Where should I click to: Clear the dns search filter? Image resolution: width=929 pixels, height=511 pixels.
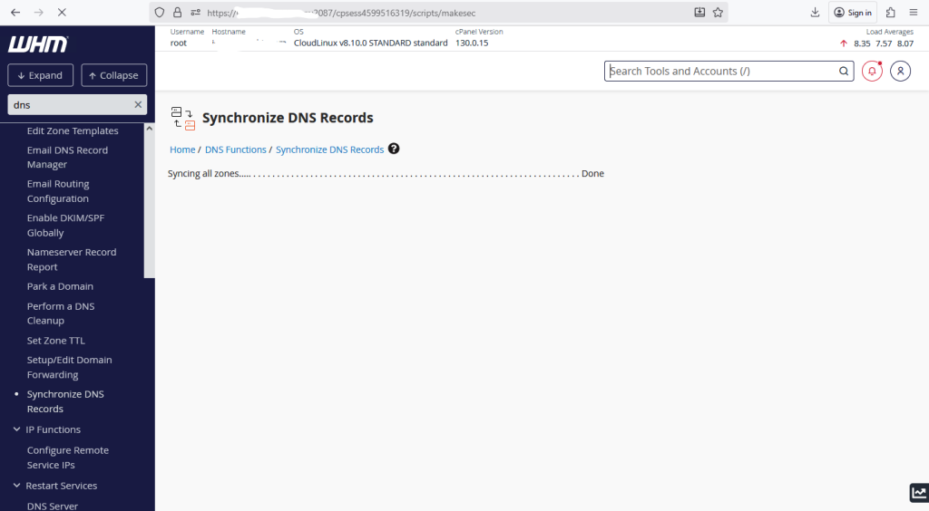coord(138,104)
